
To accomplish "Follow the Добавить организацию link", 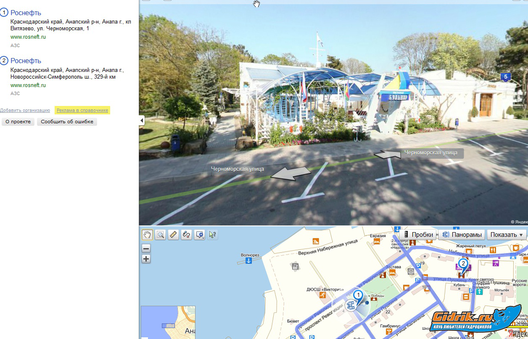I will pyautogui.click(x=25, y=110).
